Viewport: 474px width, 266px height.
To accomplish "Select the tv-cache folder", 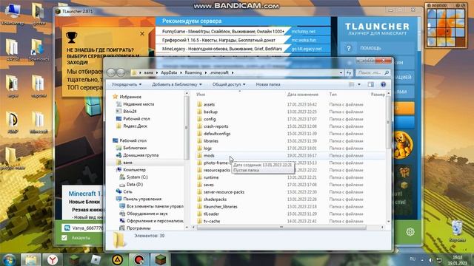I will [x=212, y=221].
